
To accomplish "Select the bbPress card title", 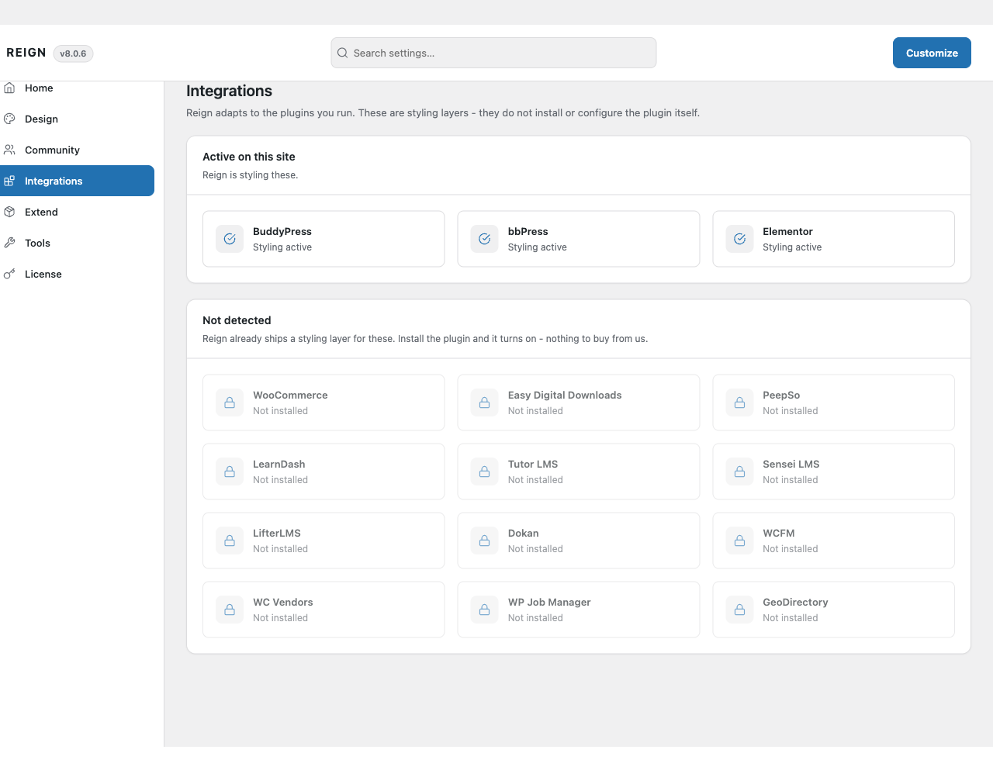I will click(528, 231).
